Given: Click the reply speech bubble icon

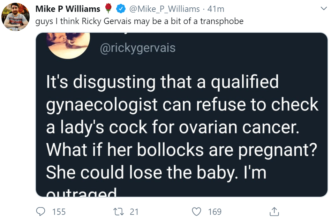Looking at the screenshot, I should point(40,212).
